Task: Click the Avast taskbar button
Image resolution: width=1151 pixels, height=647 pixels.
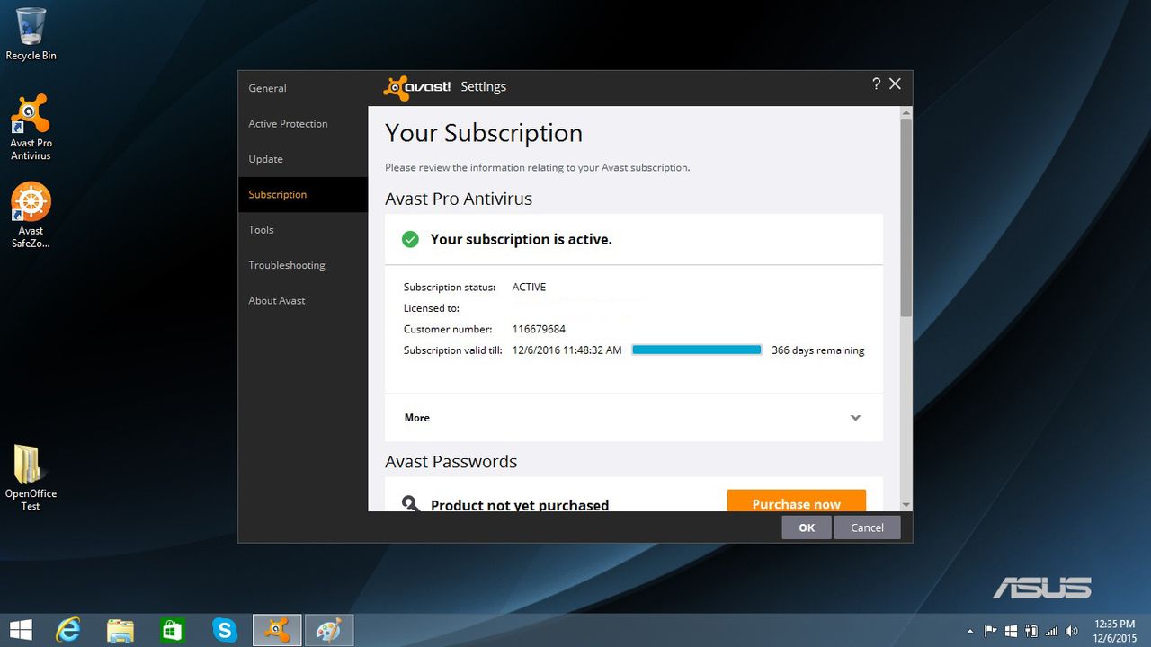Action: [277, 630]
